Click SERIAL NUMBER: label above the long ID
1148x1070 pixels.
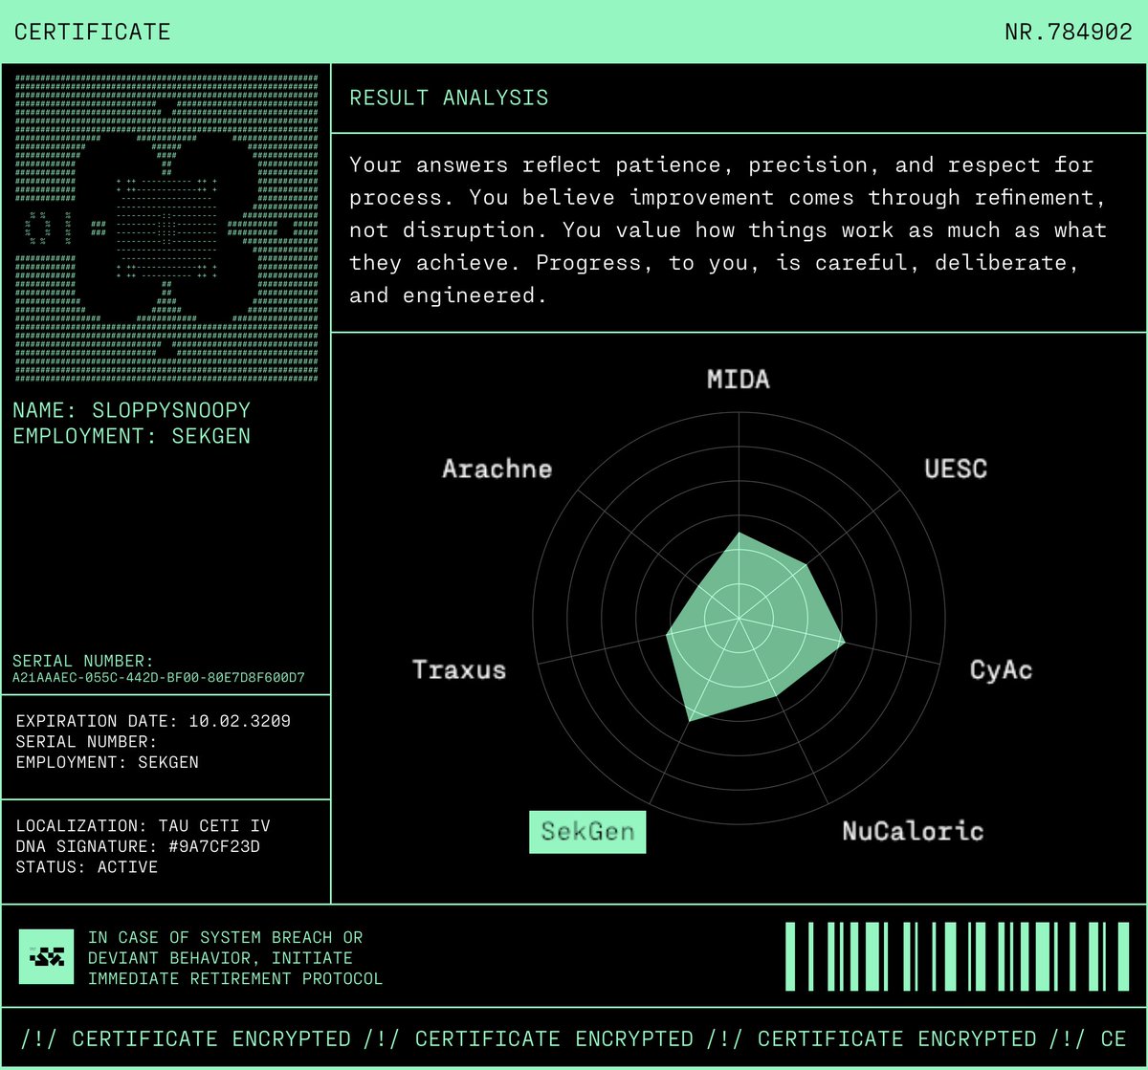83,661
